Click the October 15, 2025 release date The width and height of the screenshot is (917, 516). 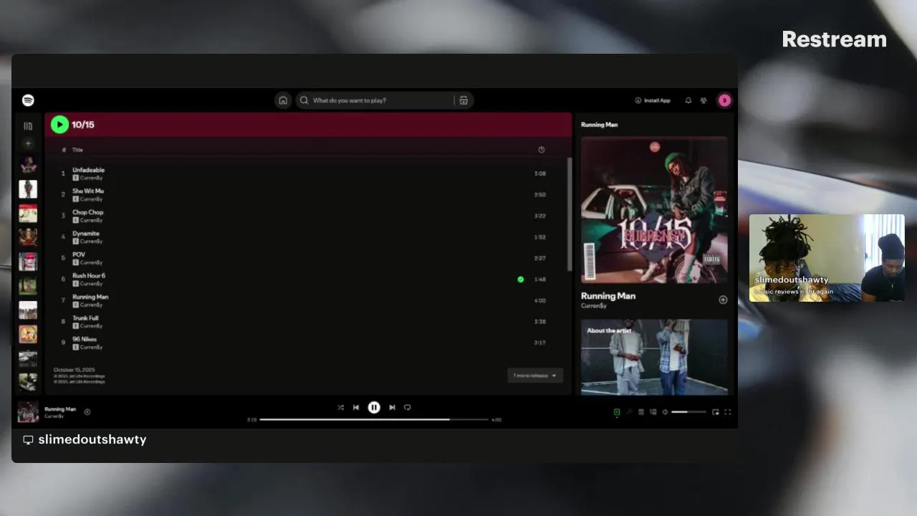74,370
